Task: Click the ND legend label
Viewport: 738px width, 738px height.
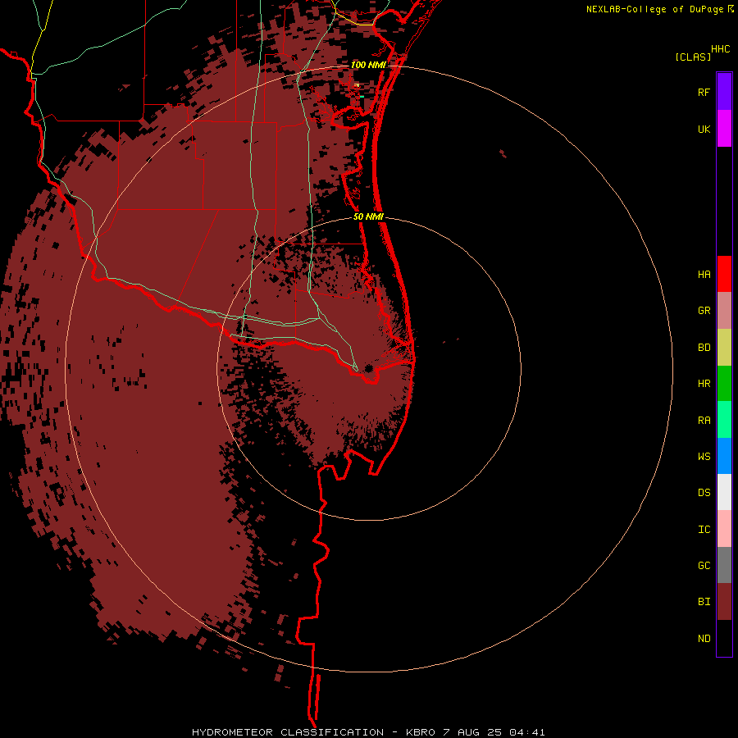Action: pos(704,639)
